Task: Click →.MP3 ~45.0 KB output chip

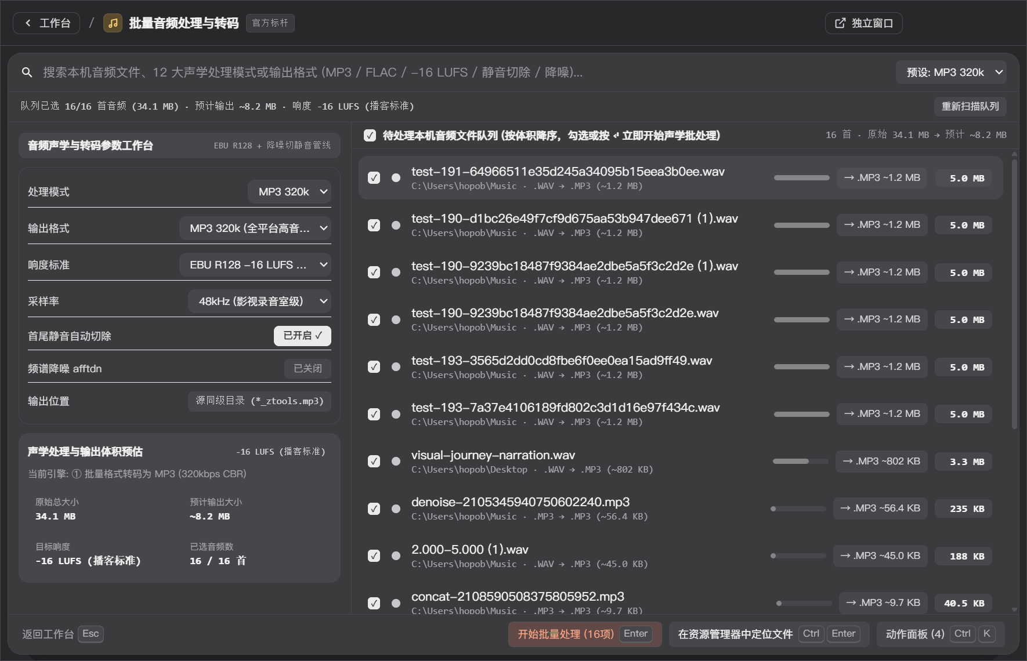Action: (880, 556)
